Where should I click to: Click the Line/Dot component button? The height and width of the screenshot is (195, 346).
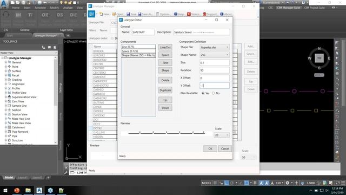pyautogui.click(x=165, y=47)
